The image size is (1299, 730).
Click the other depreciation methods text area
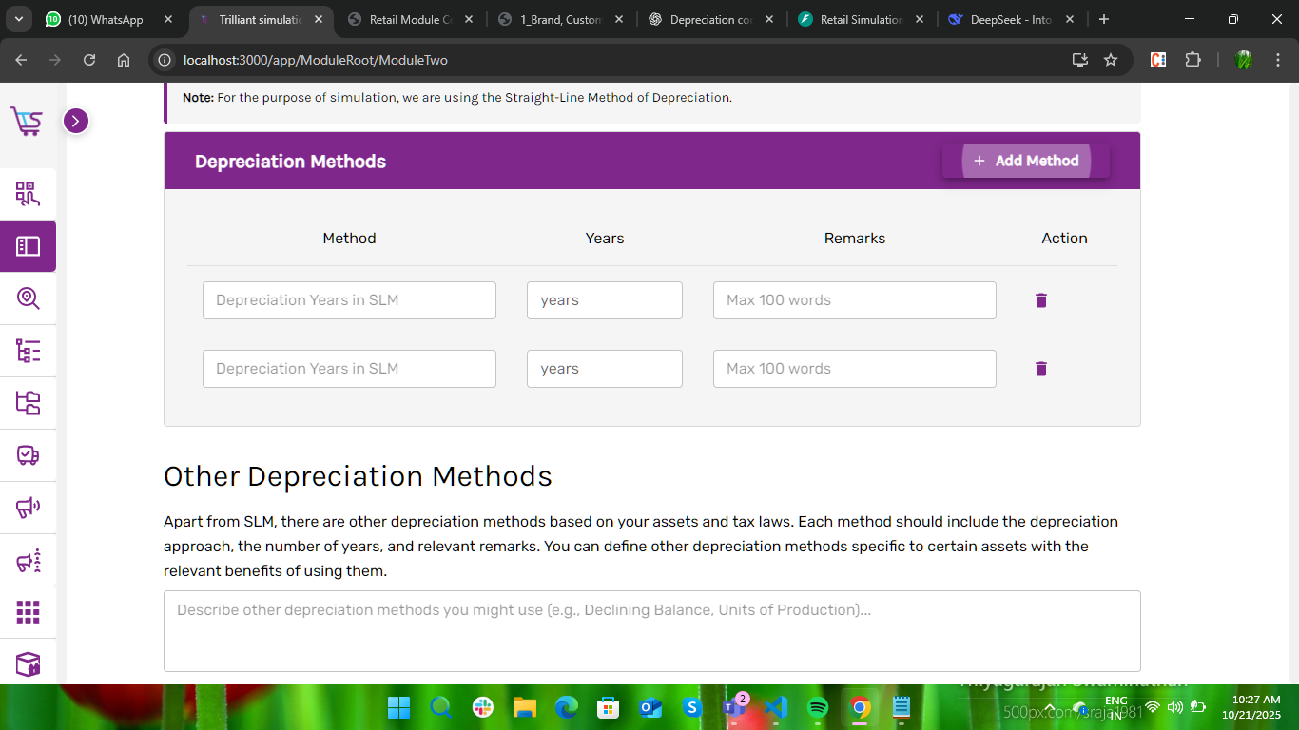click(x=651, y=631)
